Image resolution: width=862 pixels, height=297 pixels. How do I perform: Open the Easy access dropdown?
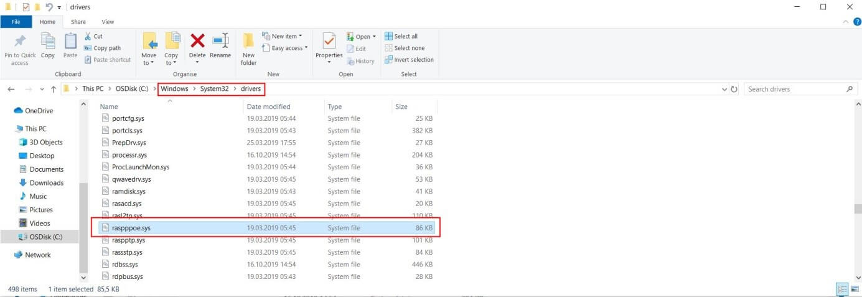pyautogui.click(x=285, y=48)
